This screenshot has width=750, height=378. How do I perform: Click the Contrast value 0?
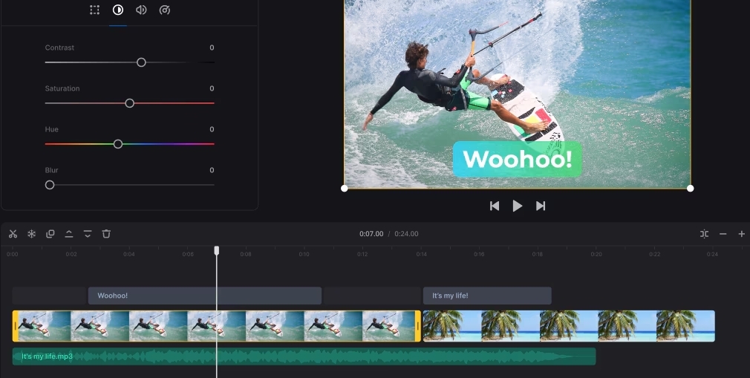[x=212, y=48]
